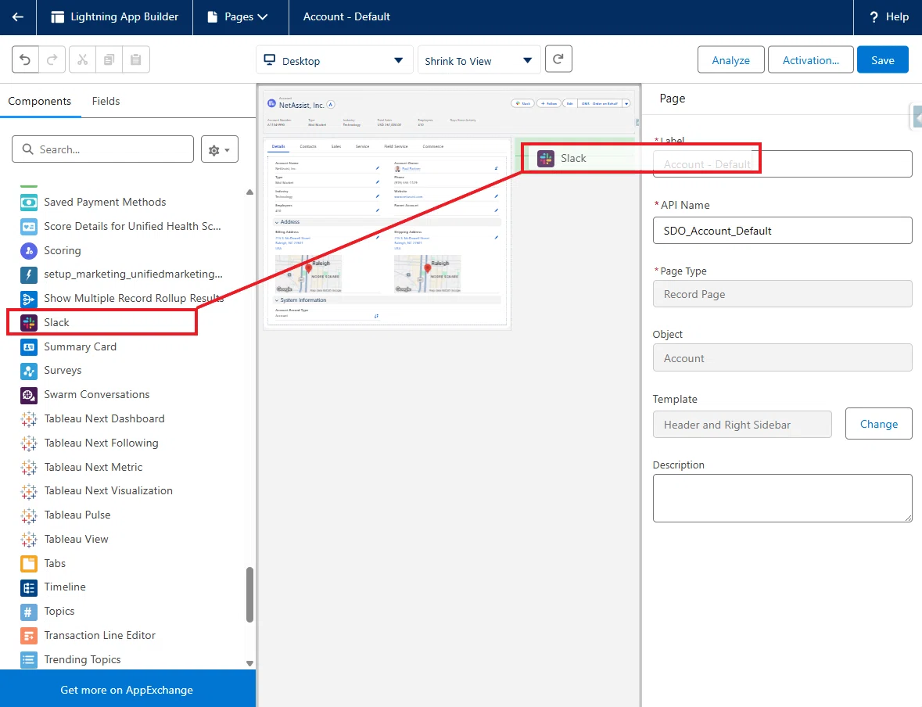The height and width of the screenshot is (707, 922).
Task: Collapse the properties panel with edge arrow
Action: point(916,117)
